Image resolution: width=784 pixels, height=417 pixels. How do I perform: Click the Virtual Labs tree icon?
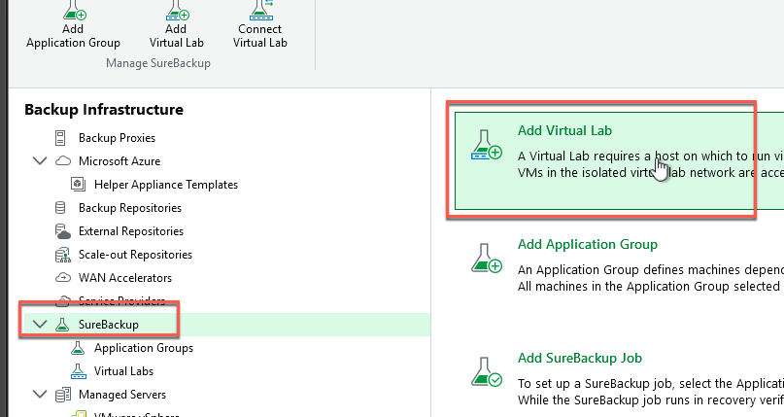(78, 371)
